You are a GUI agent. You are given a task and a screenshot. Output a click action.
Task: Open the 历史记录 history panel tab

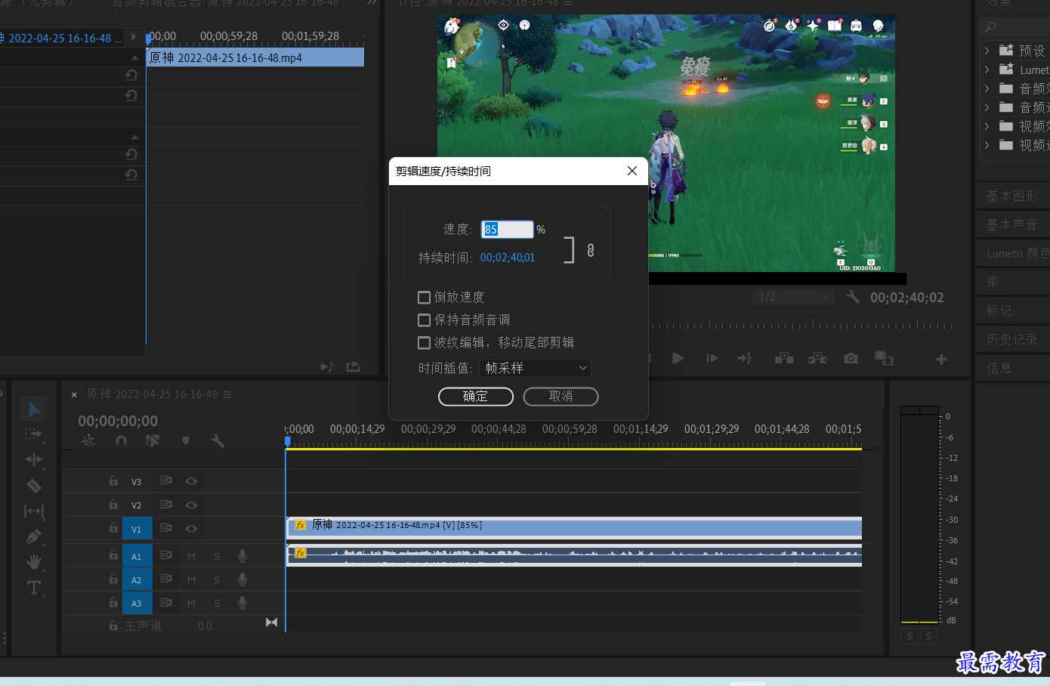tap(1011, 340)
